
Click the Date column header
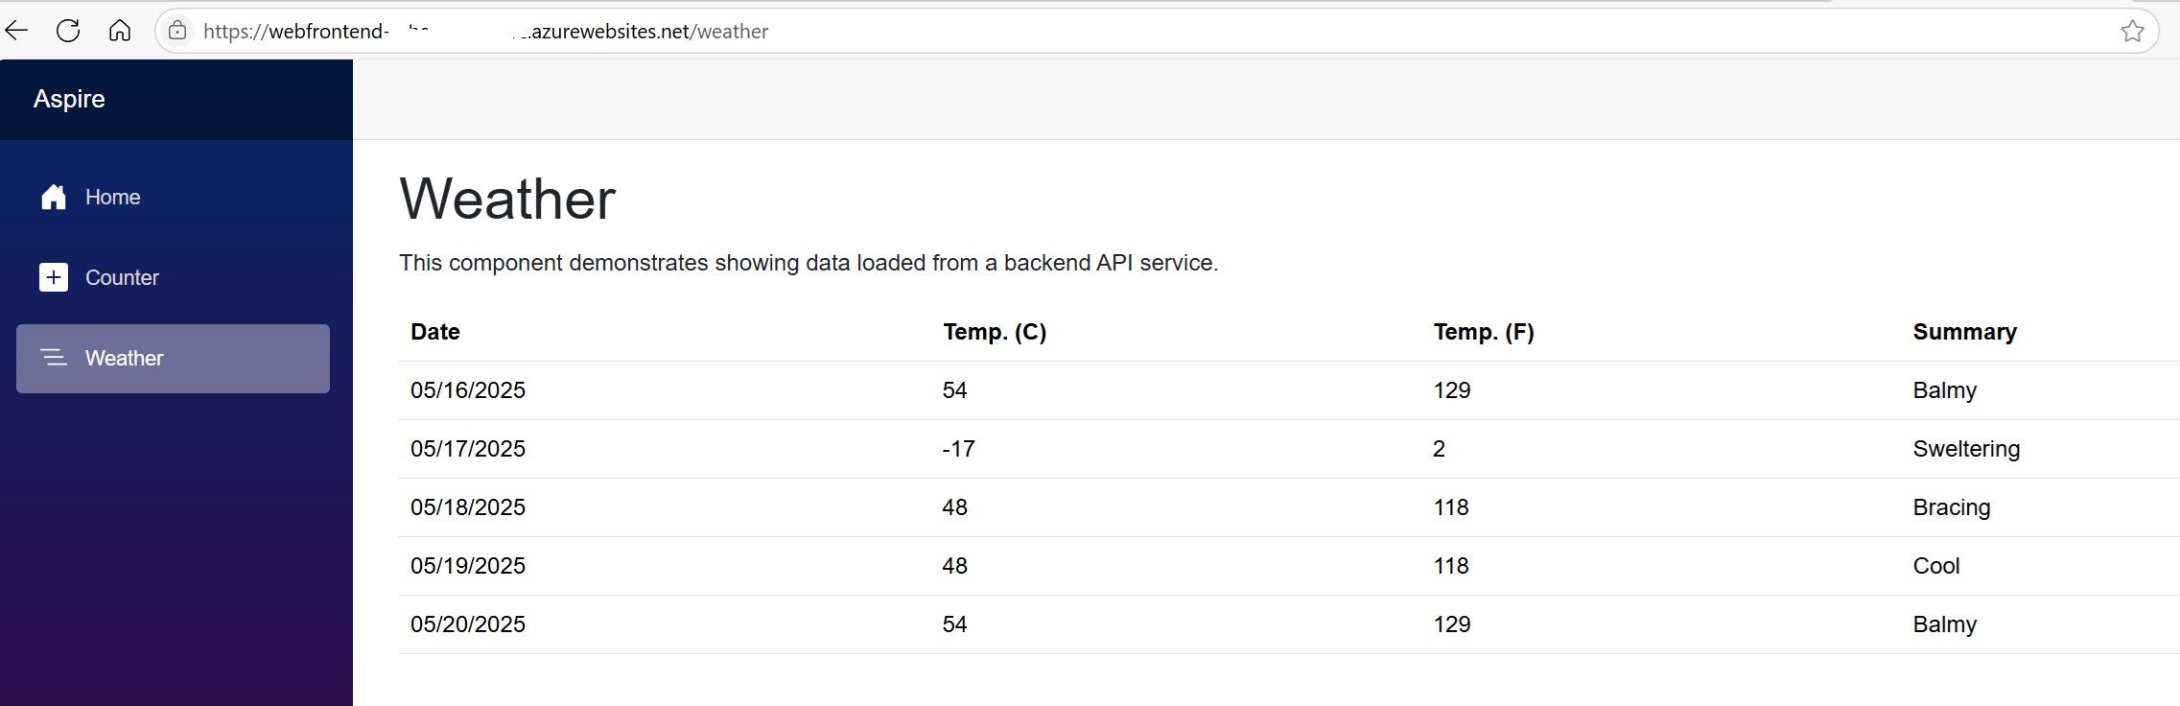tap(435, 332)
